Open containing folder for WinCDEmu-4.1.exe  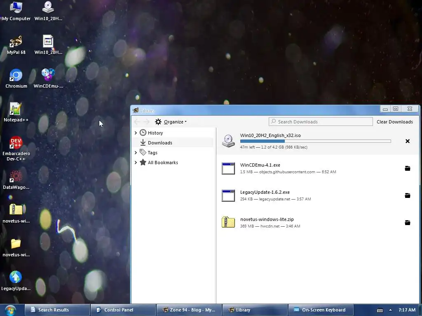click(408, 168)
